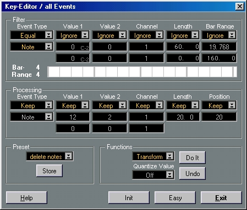Image resolution: width=247 pixels, height=210 pixels.
Task: Reset settings with the Init button
Action: pos(129,197)
